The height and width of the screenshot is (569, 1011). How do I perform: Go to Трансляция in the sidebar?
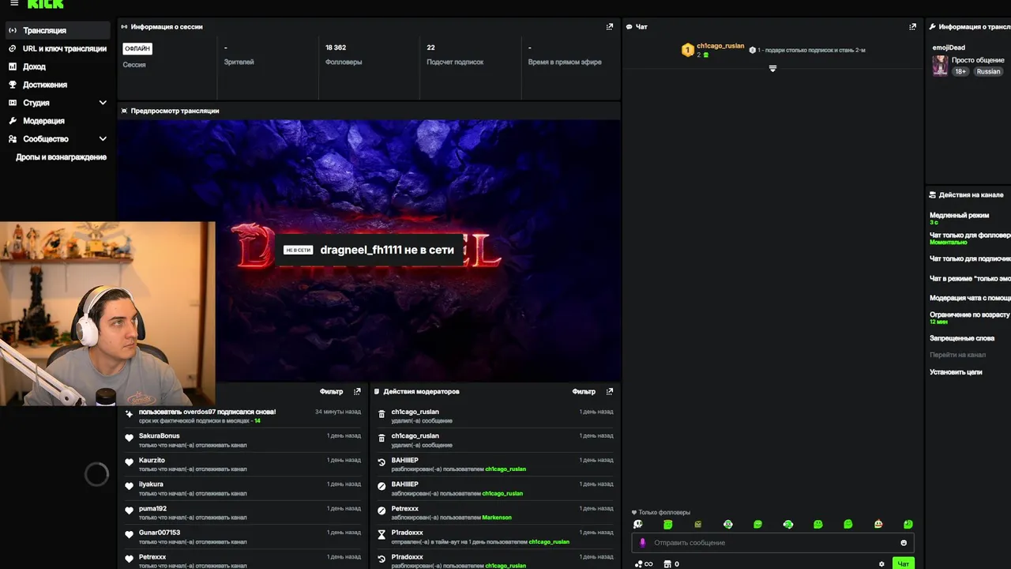tap(58, 31)
